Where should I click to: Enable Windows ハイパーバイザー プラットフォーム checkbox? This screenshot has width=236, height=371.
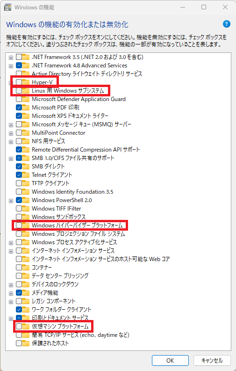pos(19,225)
